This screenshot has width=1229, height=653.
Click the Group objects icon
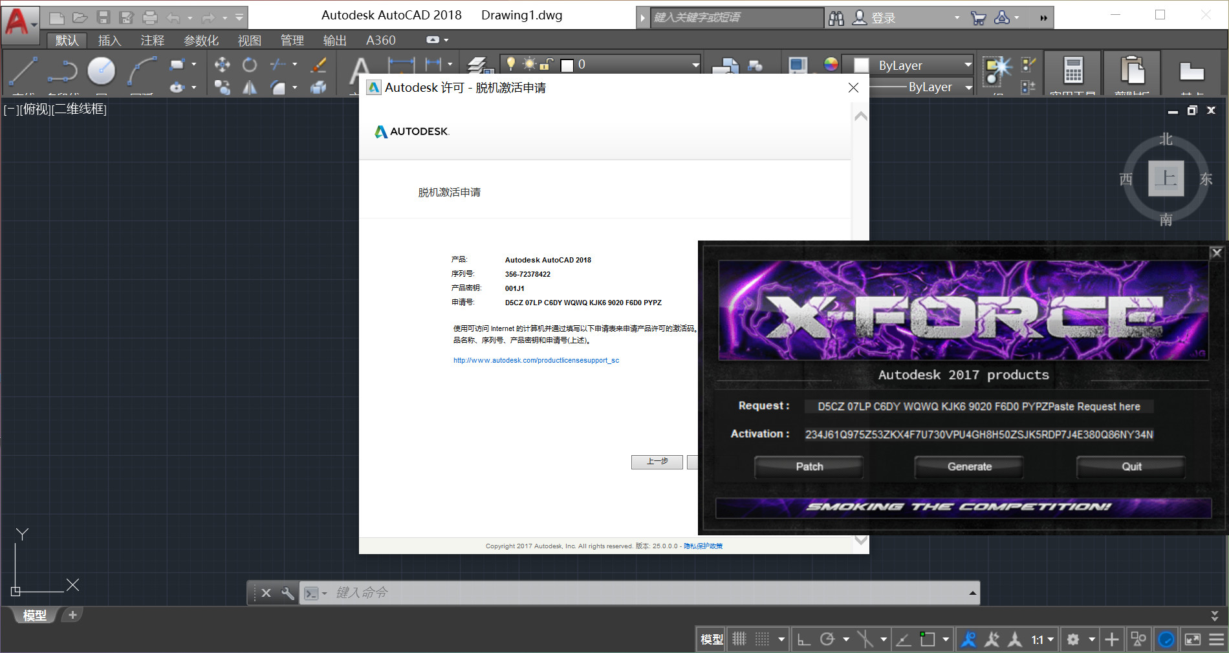(997, 70)
